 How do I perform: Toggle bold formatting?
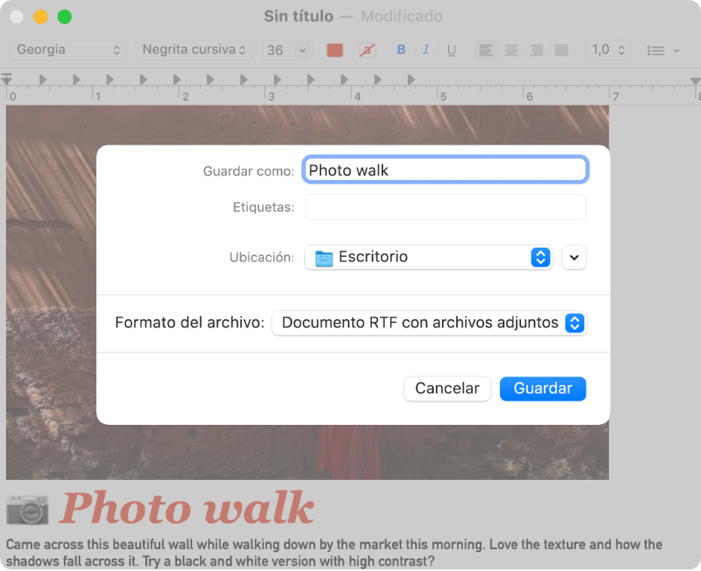[401, 50]
